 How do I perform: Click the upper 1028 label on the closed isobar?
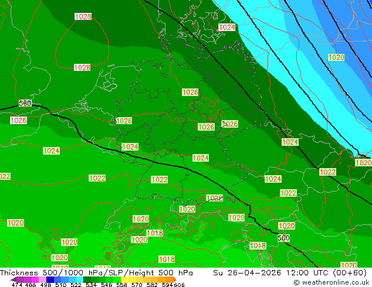[x=83, y=16]
